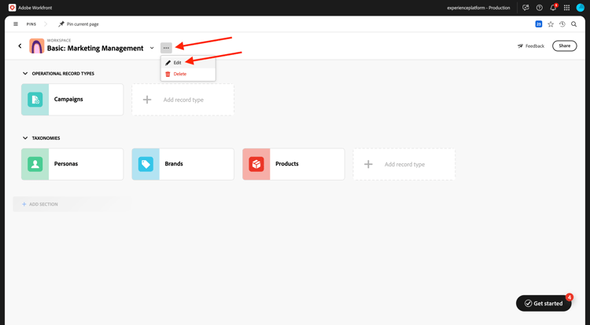The height and width of the screenshot is (325, 590).
Task: Add record type under Operational Record Types
Action: 183,100
